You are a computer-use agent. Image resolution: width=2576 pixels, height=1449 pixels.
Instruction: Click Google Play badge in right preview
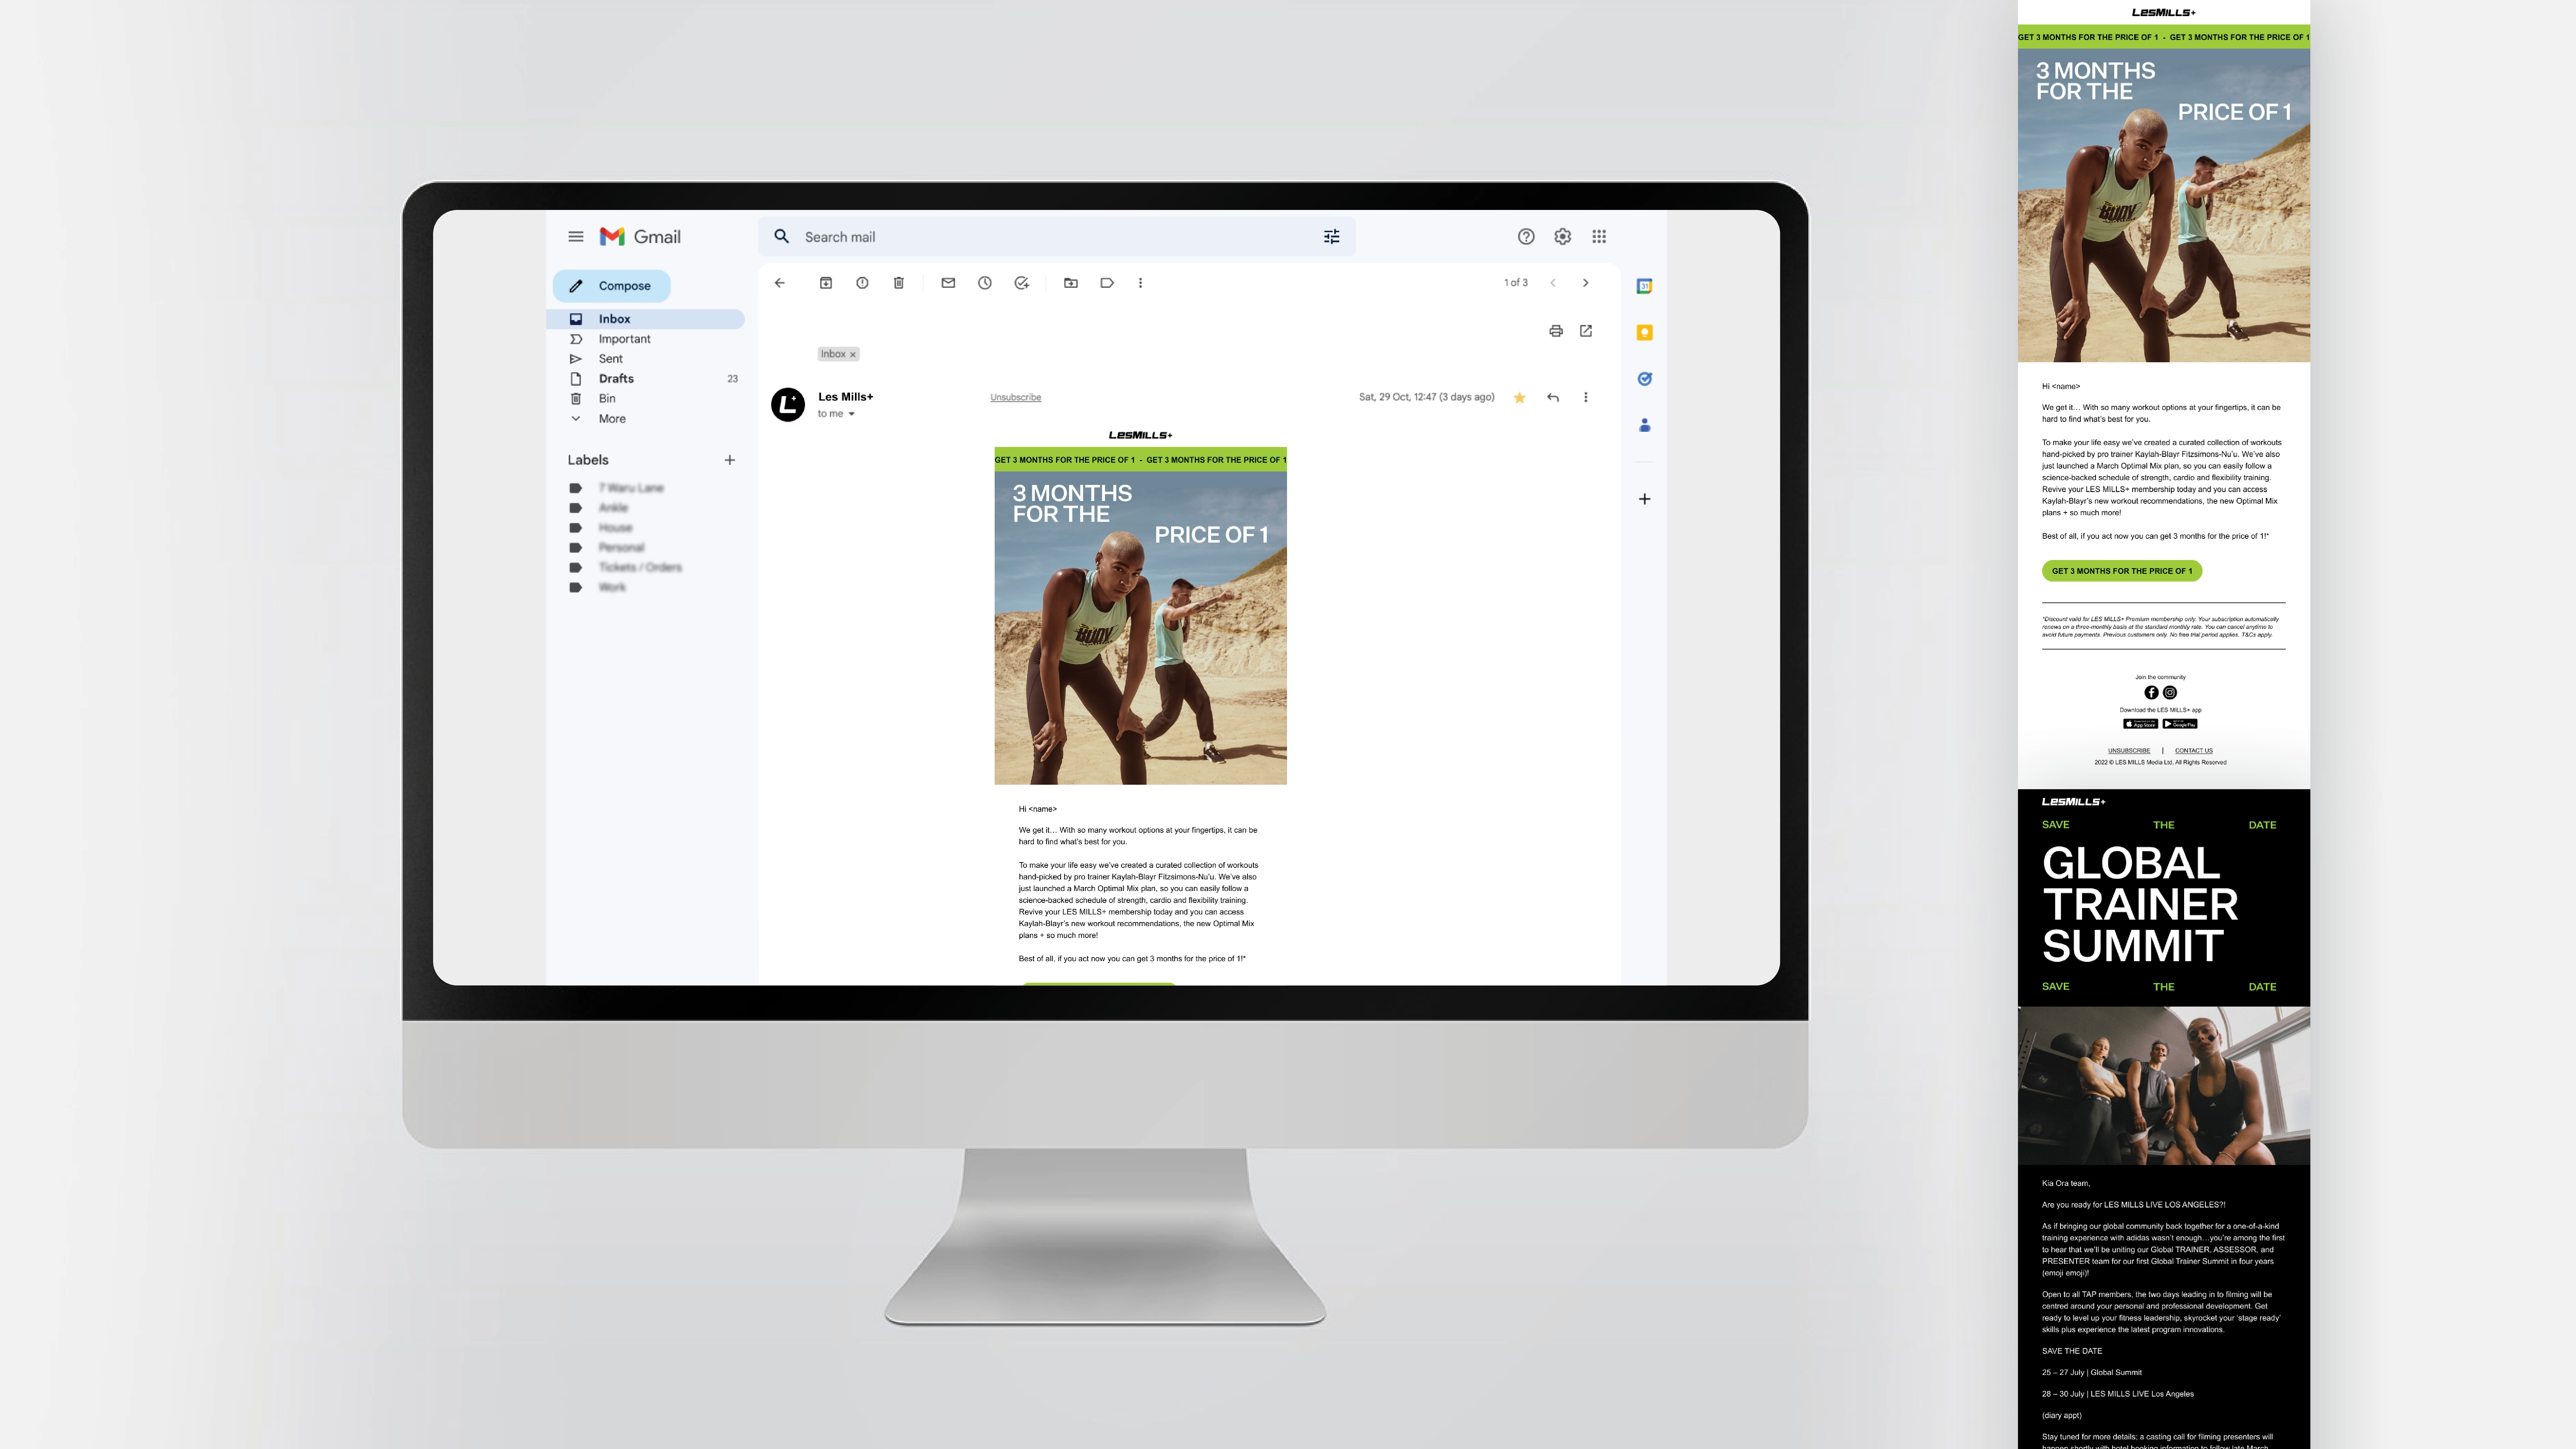2180,724
